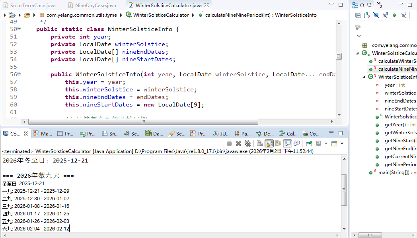Screen dimensions: 417x238
Task: Collapse the WinterSolsticeInfo node in Outline
Action: (364, 77)
